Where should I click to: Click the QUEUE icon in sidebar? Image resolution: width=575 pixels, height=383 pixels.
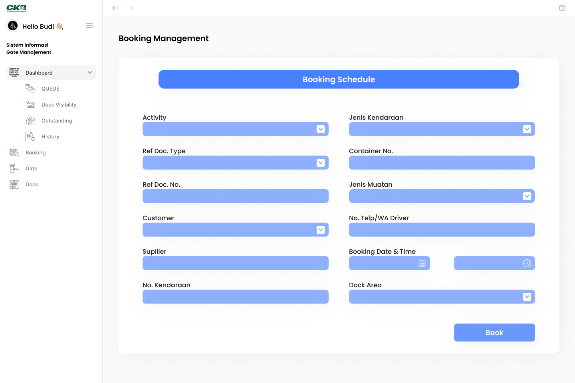(x=30, y=89)
